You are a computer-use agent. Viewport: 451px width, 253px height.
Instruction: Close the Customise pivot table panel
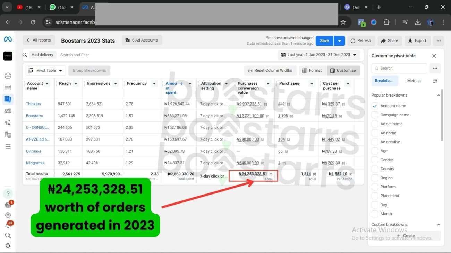[x=434, y=56]
